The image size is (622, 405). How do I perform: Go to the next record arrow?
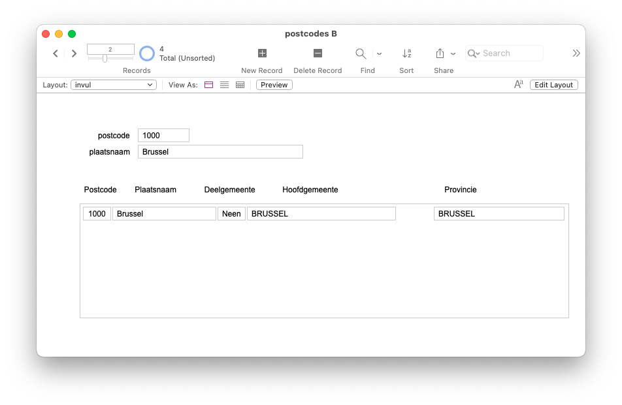(x=74, y=53)
